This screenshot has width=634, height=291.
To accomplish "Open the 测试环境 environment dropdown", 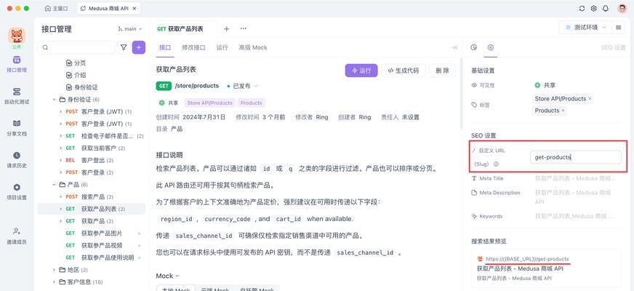I will [586, 28].
